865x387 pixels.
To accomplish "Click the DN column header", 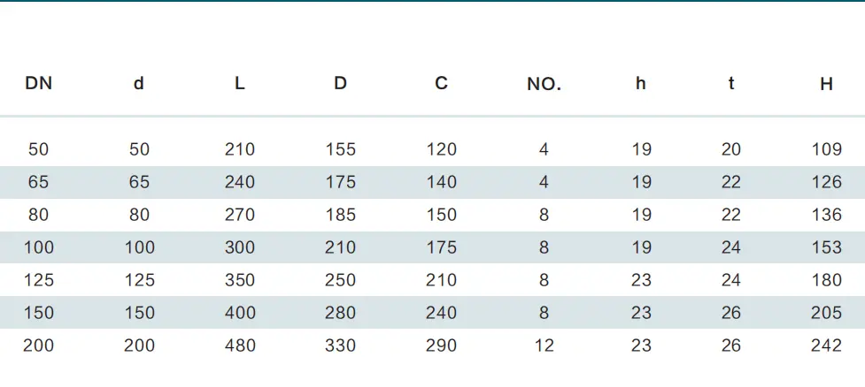I will (39, 84).
